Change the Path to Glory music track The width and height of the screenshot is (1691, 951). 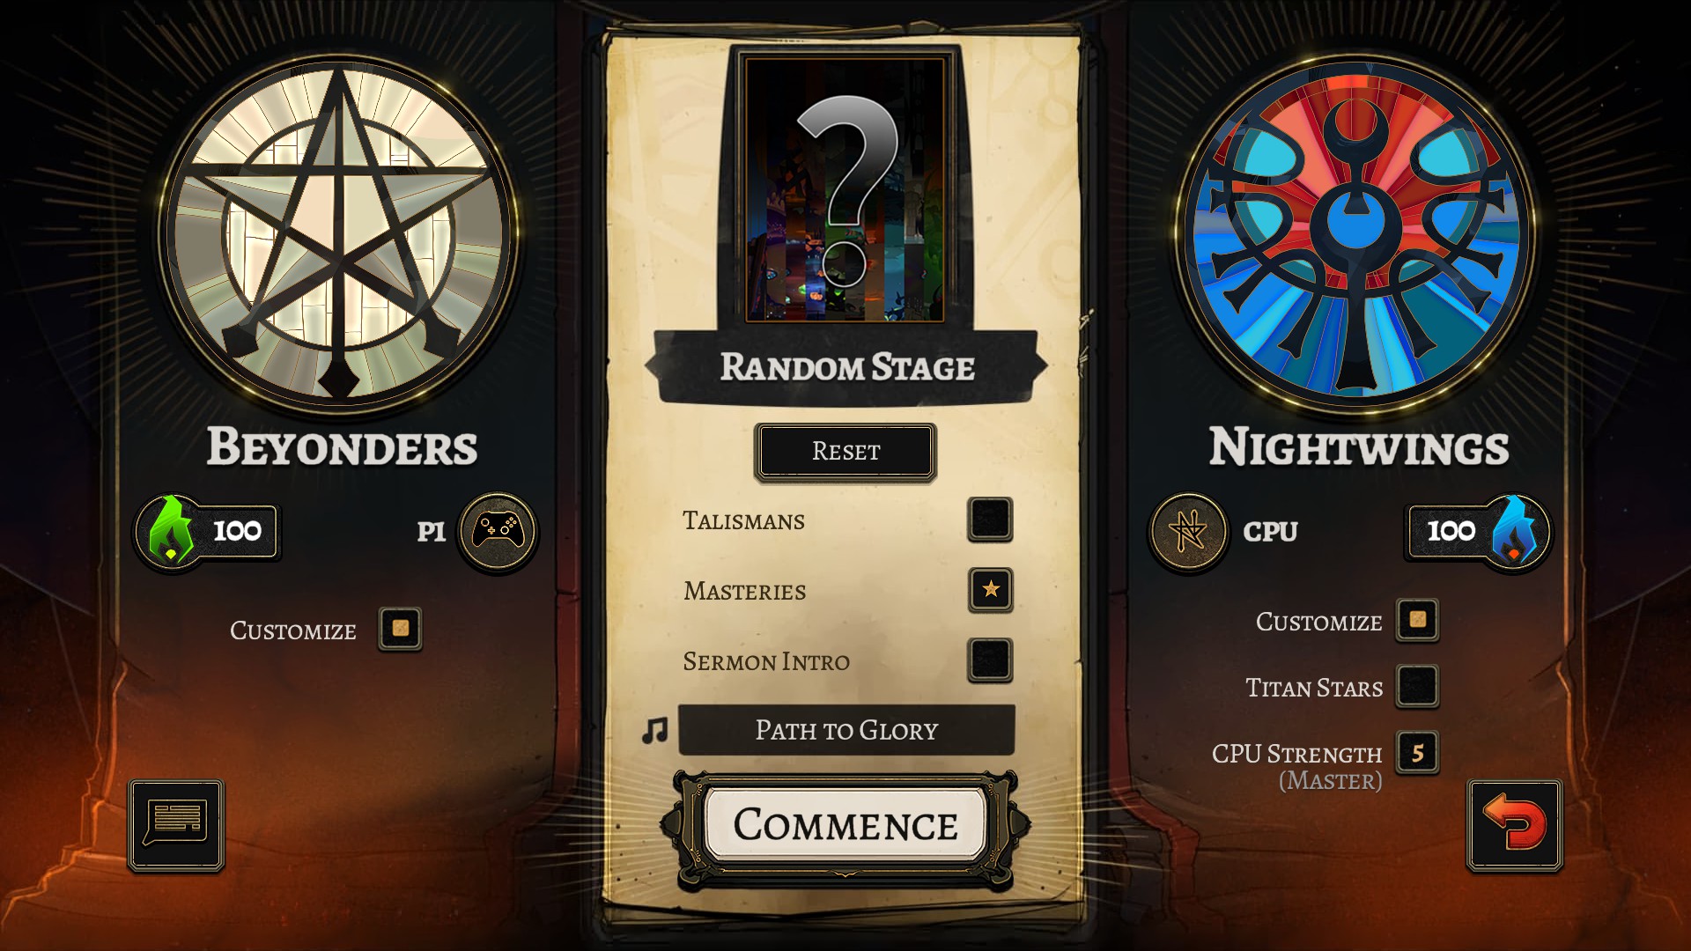coord(846,730)
